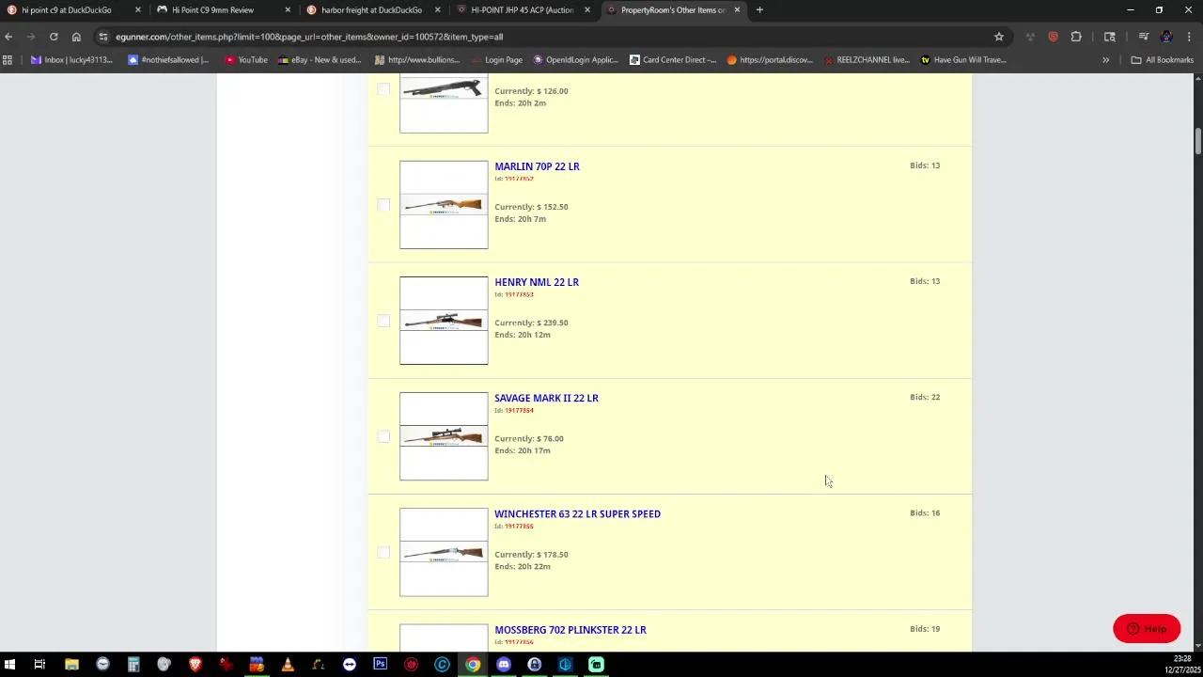The width and height of the screenshot is (1203, 677).
Task: Close the 'Hi Point C9 9mm Review' tab
Action: point(288,10)
